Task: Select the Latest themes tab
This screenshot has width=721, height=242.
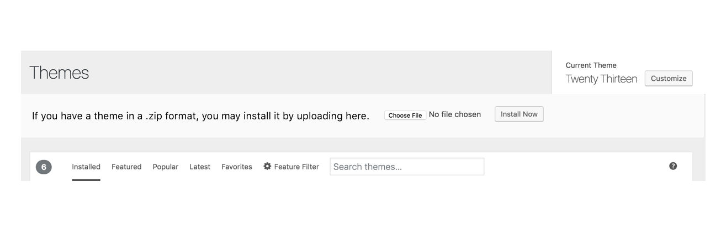Action: 200,167
